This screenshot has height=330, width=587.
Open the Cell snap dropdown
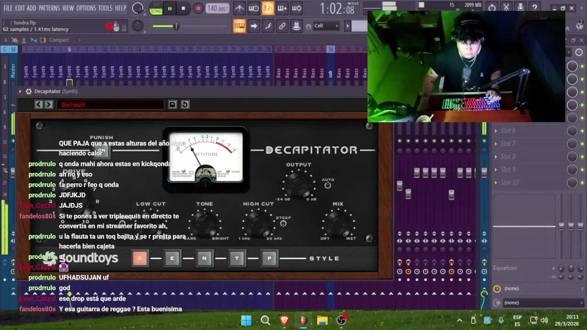(327, 26)
